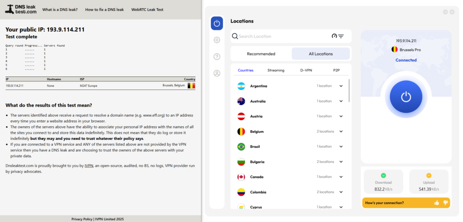The width and height of the screenshot is (463, 222).
Task: Click the green download arrow icon
Action: pos(383,175)
